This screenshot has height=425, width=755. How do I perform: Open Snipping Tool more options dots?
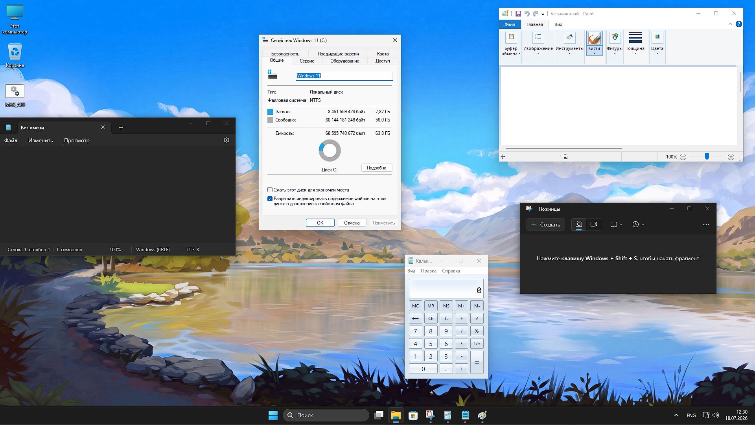[706, 224]
